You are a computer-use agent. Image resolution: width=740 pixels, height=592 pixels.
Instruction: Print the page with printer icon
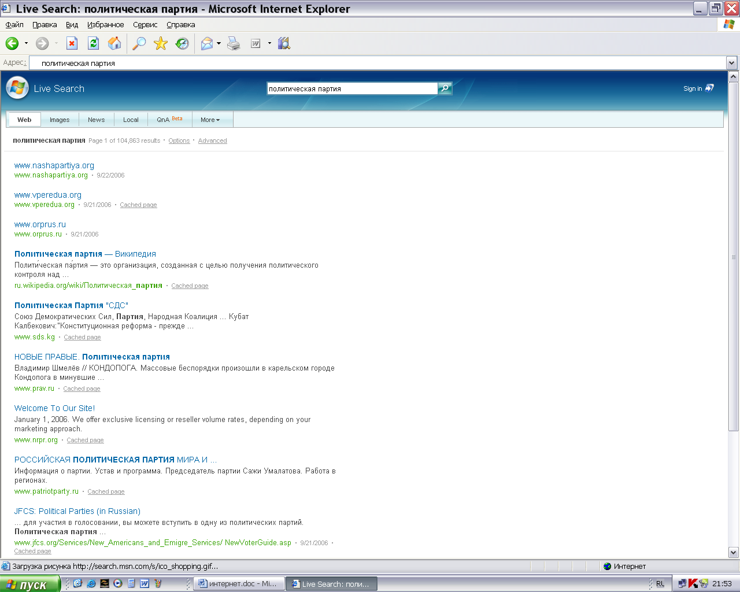tap(234, 43)
